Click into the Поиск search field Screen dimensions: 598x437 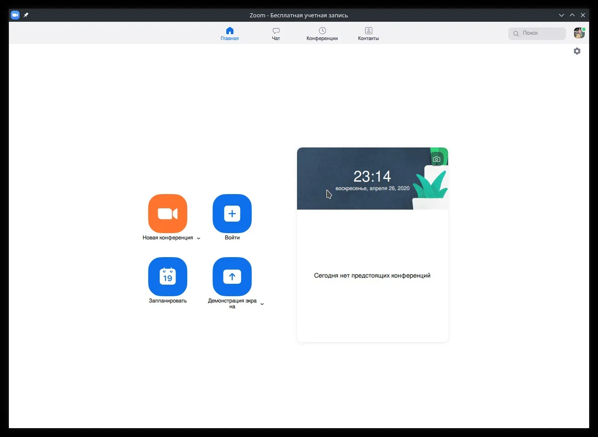(x=537, y=33)
